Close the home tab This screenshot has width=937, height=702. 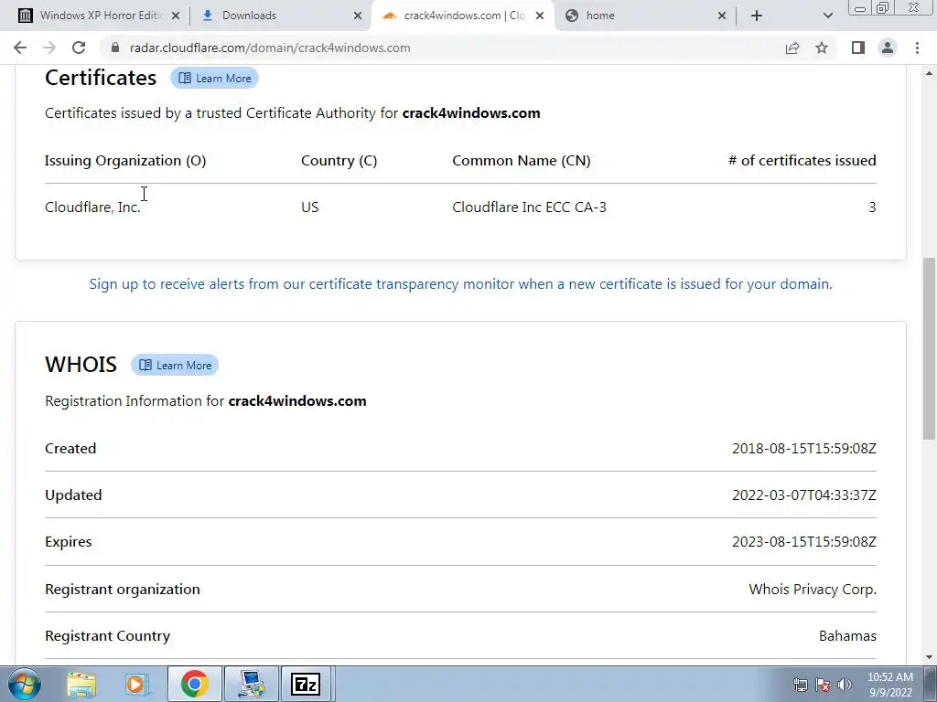(722, 16)
